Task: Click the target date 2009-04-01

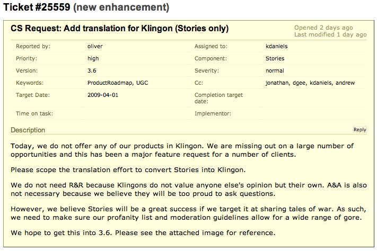Action: point(103,95)
